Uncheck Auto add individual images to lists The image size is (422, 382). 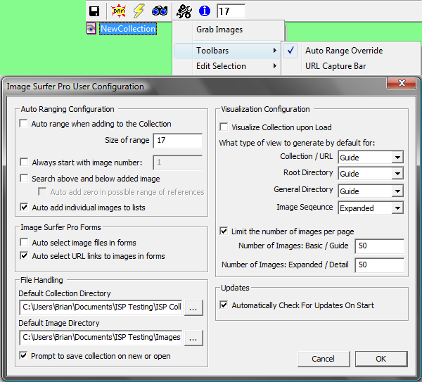(24, 208)
